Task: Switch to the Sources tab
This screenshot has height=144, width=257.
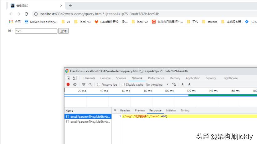Action: 121,78
